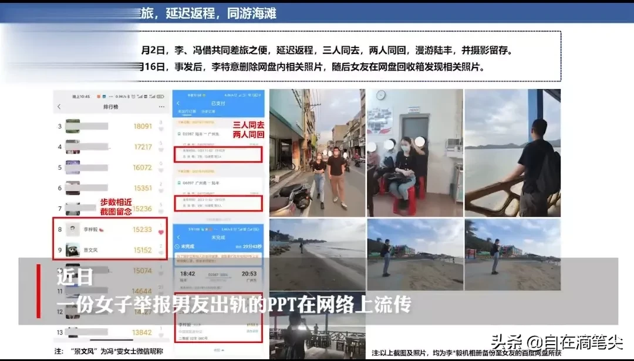Click the footnote 注:以上截图及照片
Image resolution: width=634 pixels, height=361 pixels.
click(x=467, y=353)
